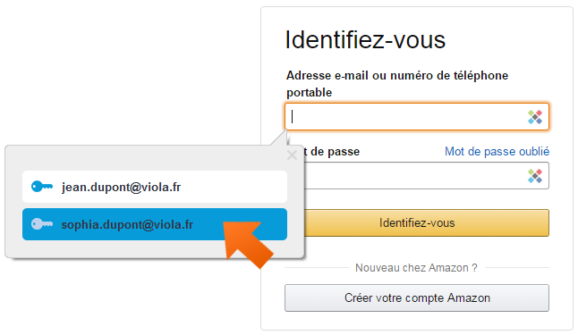Screen dimensions: 578x335
Task: Select the jean.dupont@viola.fr saved login
Action: point(155,187)
